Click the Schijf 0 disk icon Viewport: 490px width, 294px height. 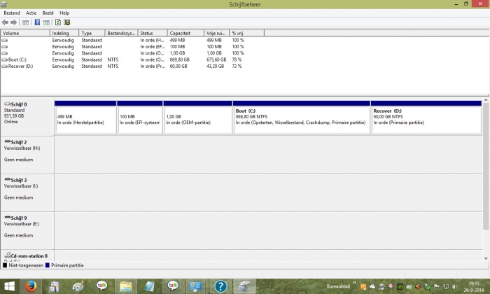tap(7, 104)
